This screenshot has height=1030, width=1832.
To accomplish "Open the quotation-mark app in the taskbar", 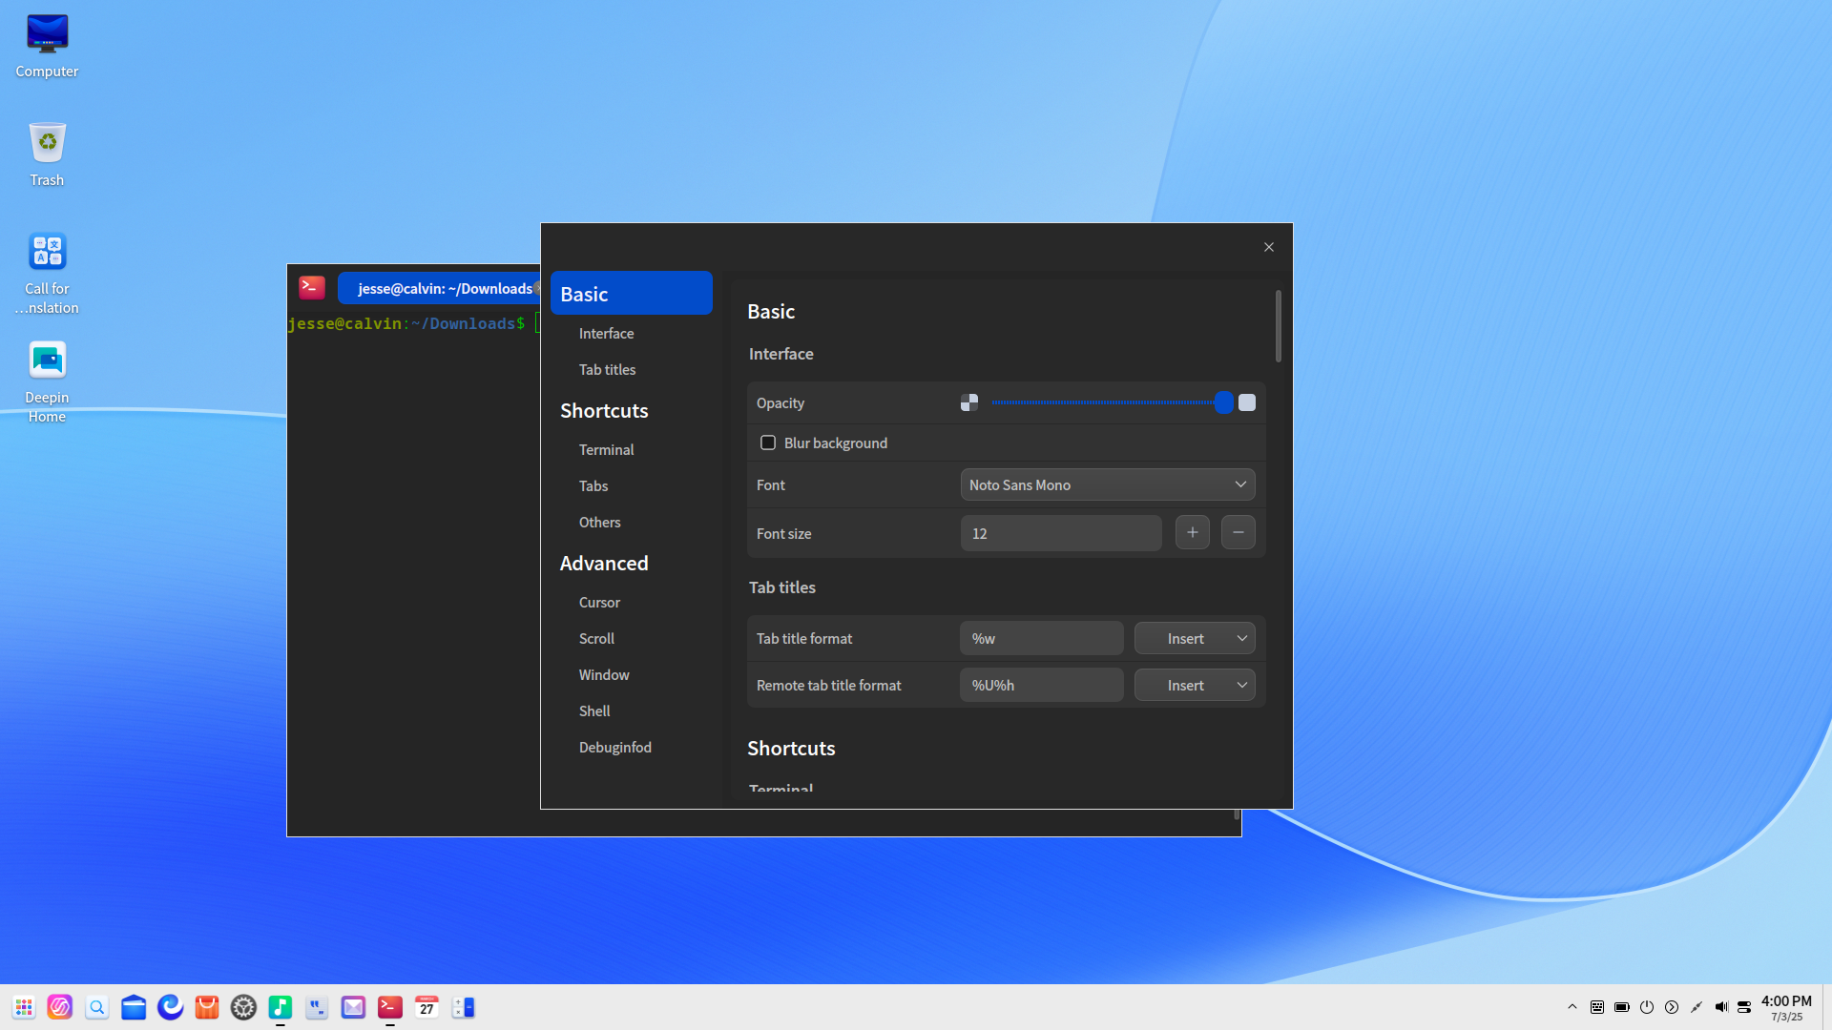I will [317, 1007].
